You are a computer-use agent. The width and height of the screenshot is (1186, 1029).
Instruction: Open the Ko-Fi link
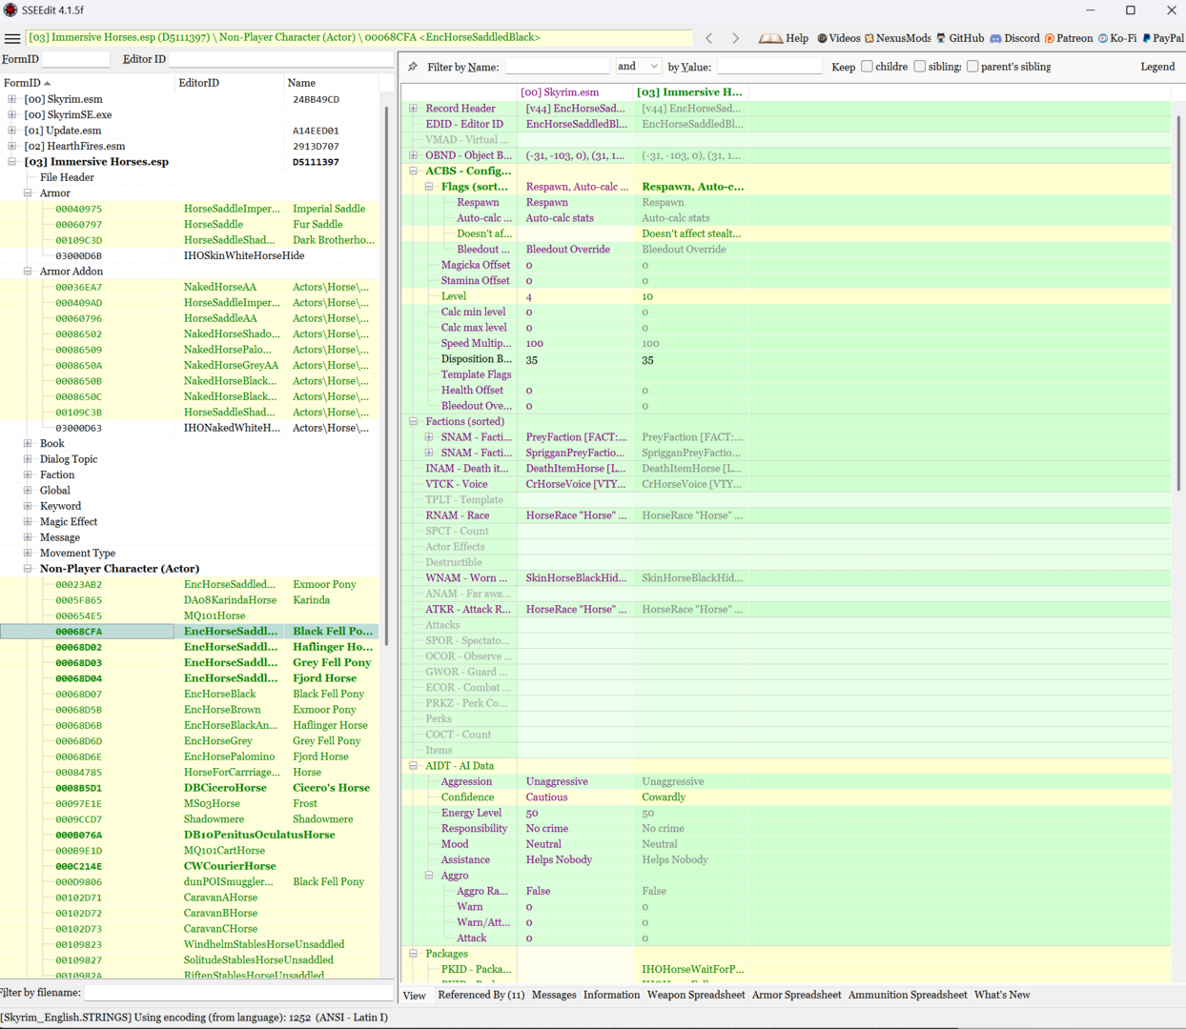1117,38
